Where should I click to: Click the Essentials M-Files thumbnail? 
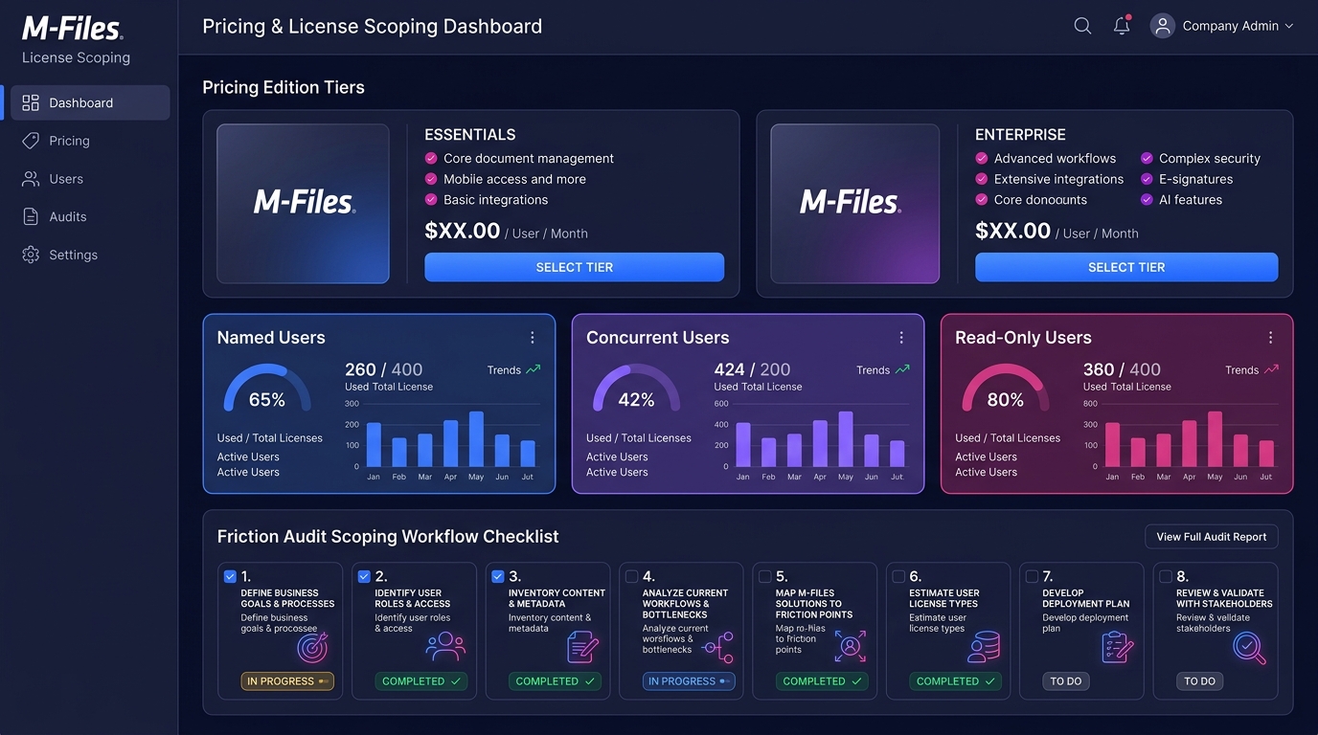(303, 203)
